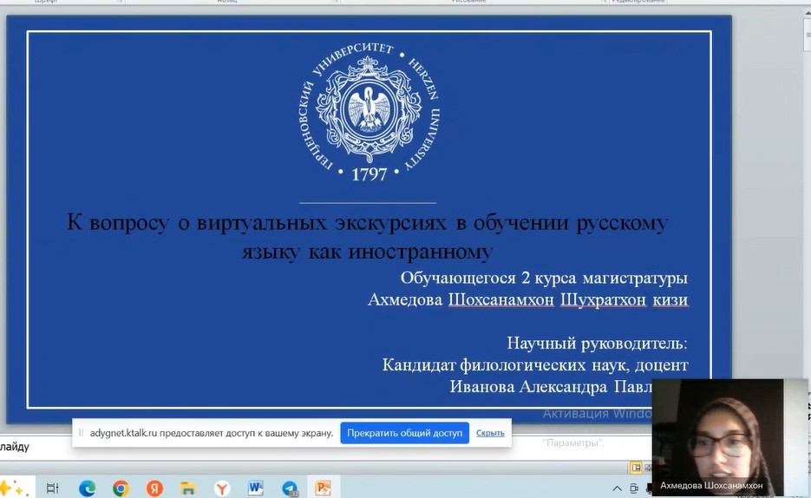Show hidden system tray icons
811x498 pixels.
click(x=617, y=488)
